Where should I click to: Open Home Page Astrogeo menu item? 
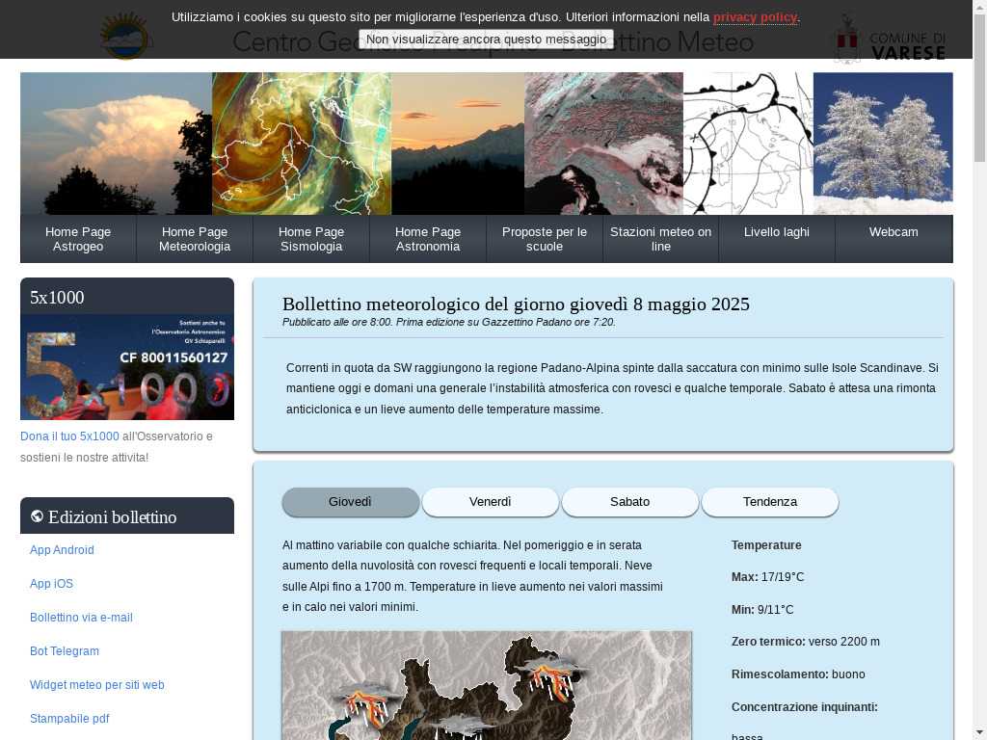78,239
